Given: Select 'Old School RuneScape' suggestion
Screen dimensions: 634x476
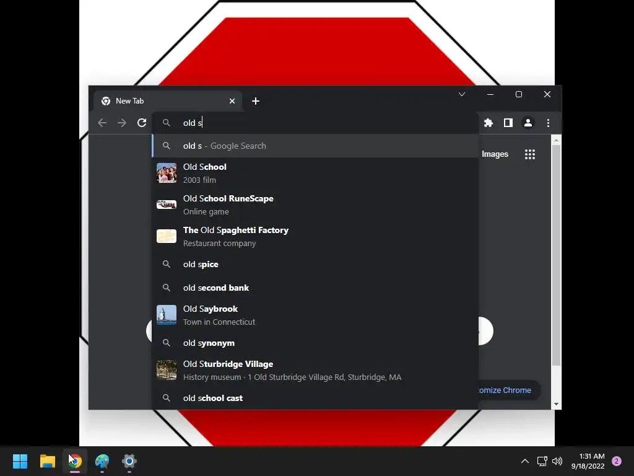Looking at the screenshot, I should [x=315, y=205].
